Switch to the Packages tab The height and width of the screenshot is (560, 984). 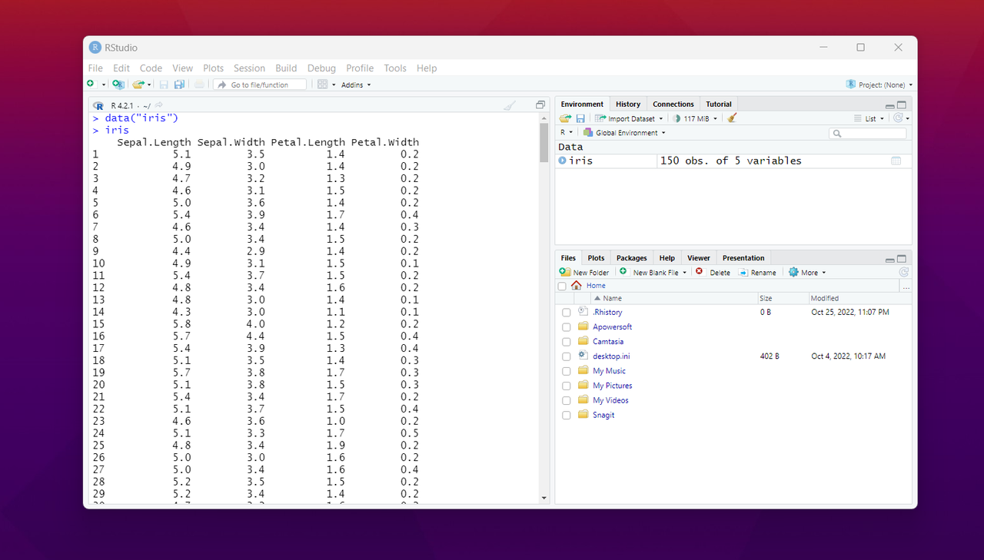coord(632,257)
